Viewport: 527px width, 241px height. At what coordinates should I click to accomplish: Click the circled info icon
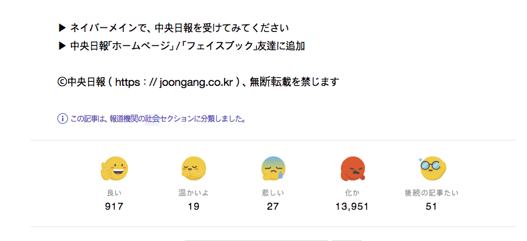click(x=63, y=119)
